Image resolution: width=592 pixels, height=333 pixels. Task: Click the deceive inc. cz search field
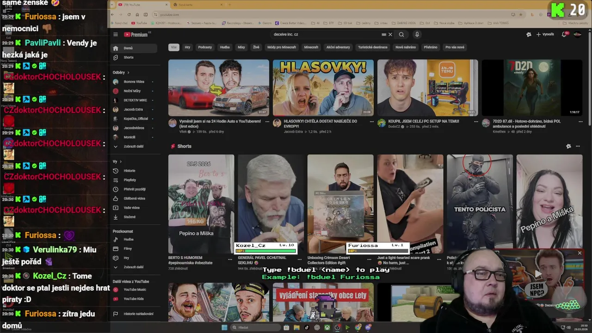326,34
